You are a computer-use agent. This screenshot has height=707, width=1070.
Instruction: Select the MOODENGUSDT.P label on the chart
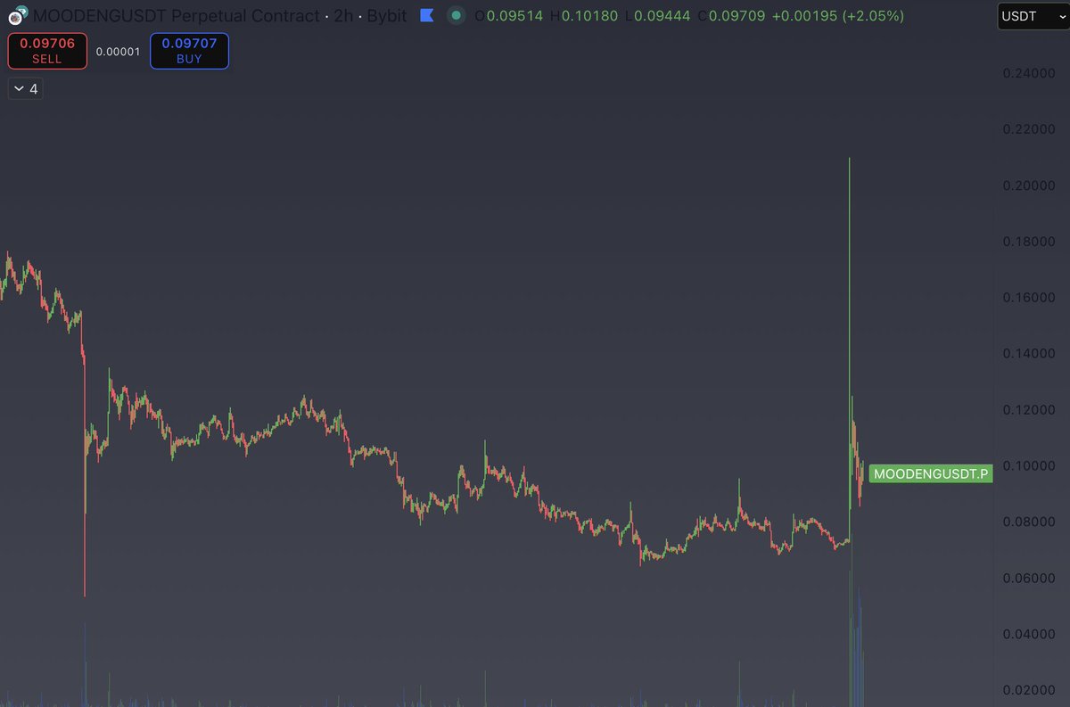pyautogui.click(x=931, y=473)
